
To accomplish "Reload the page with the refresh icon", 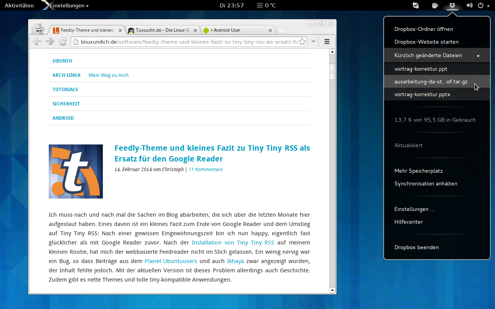I will 62,41.
